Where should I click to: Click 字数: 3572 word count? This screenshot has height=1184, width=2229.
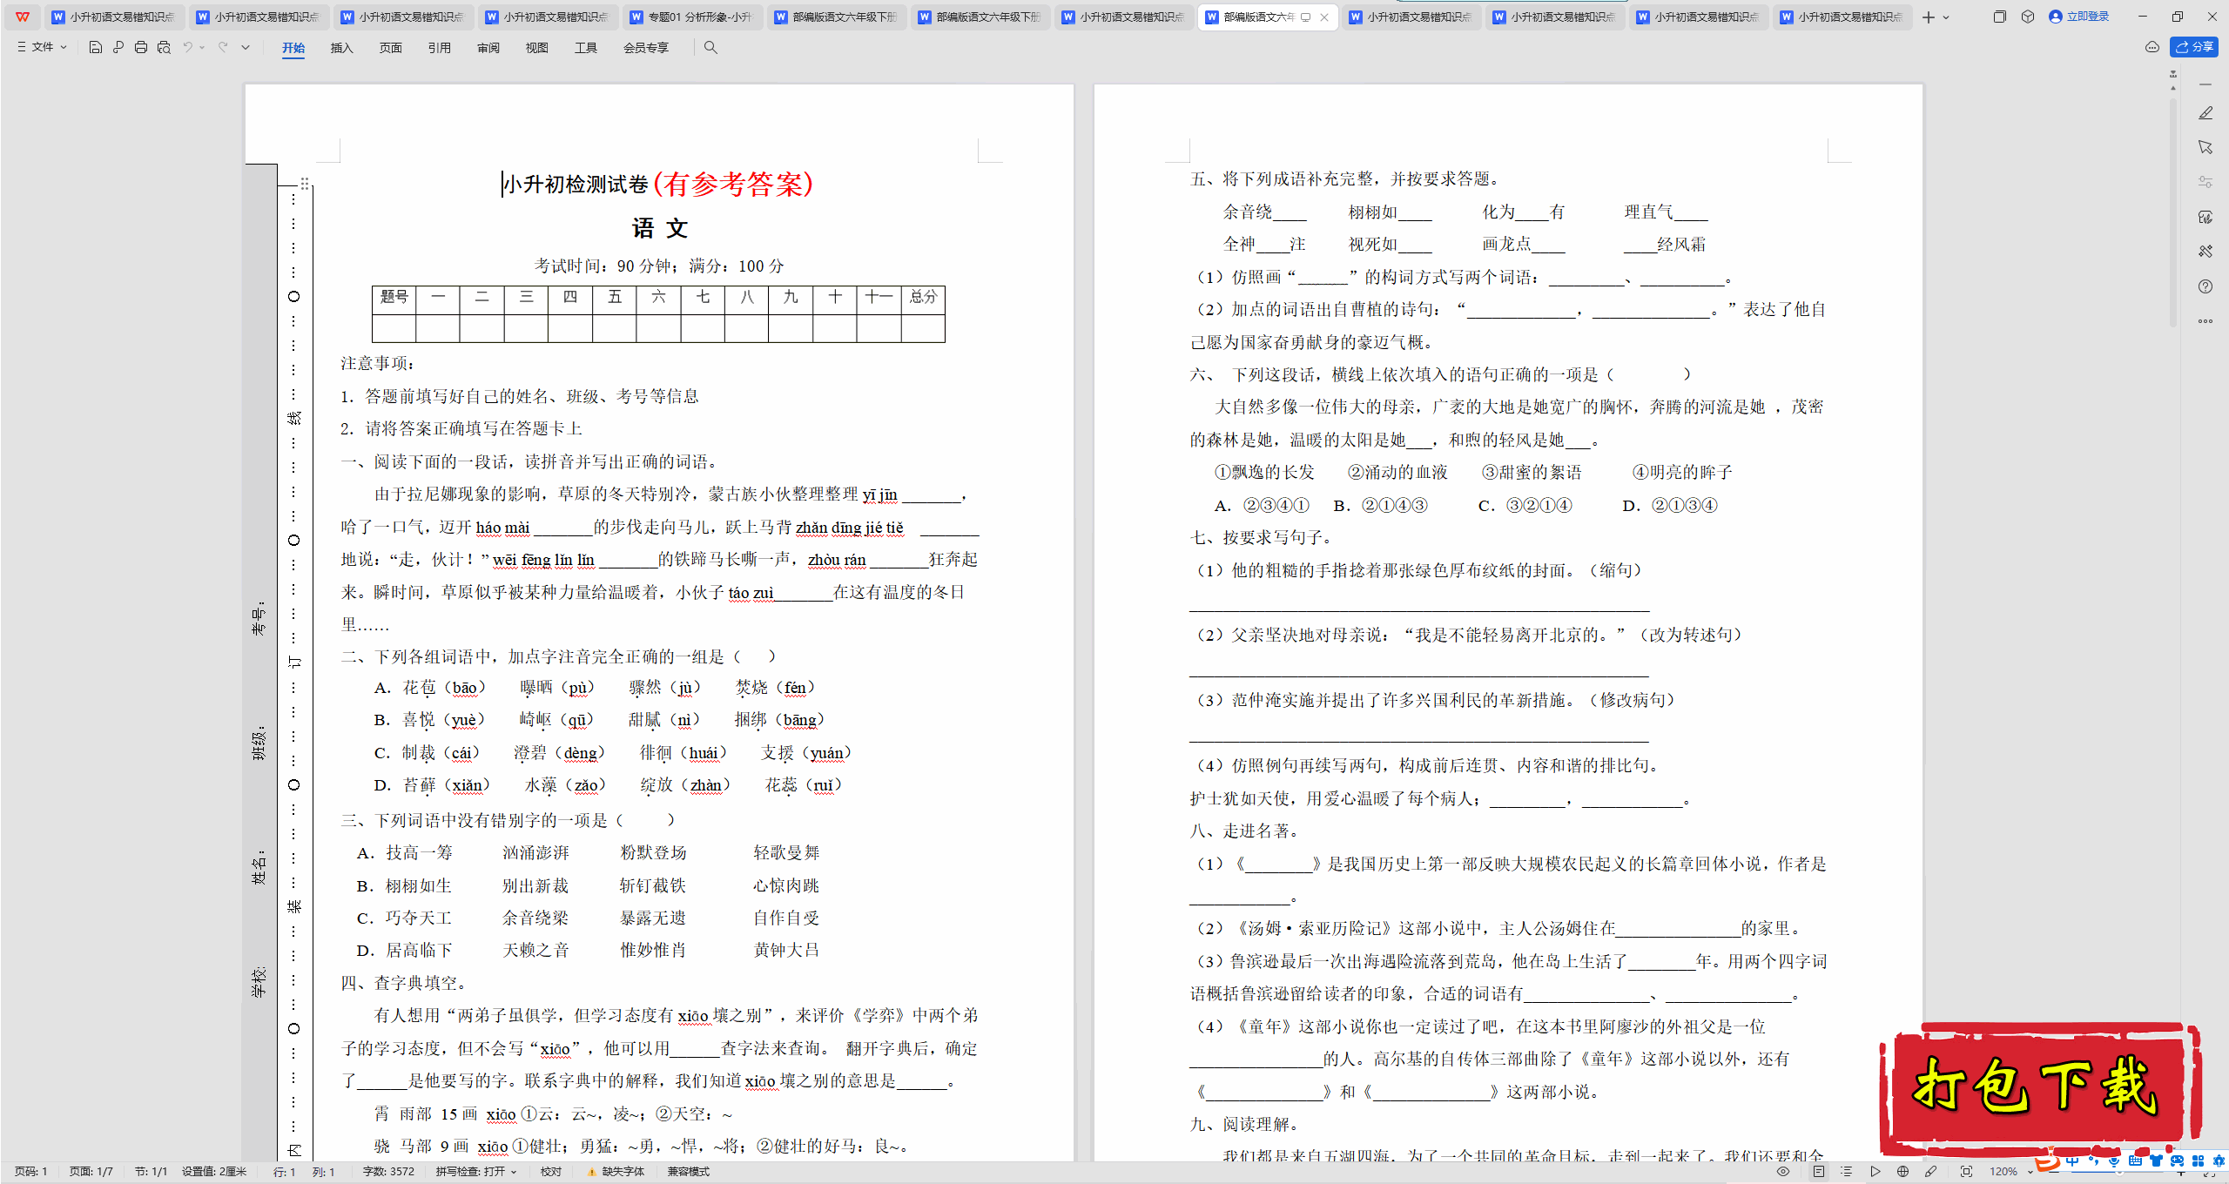coord(388,1172)
